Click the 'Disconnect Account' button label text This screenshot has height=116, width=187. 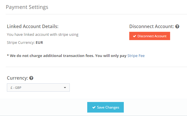point(152,36)
